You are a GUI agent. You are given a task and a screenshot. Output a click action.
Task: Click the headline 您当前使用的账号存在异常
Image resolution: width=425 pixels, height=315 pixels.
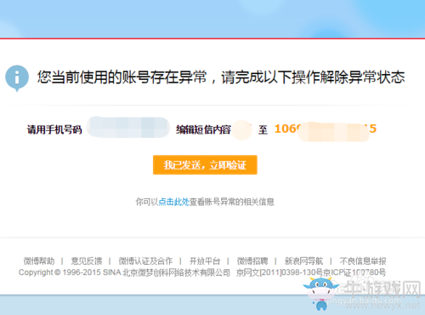point(122,77)
